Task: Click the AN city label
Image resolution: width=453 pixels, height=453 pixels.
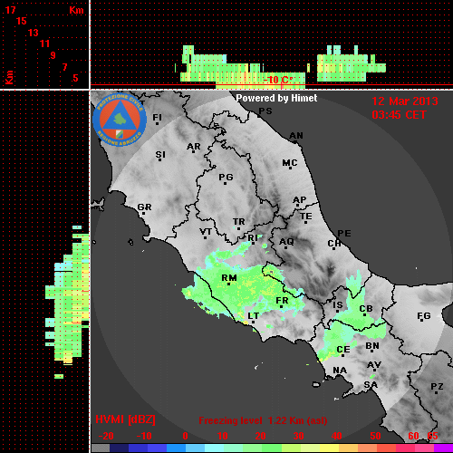Action: [x=296, y=136]
